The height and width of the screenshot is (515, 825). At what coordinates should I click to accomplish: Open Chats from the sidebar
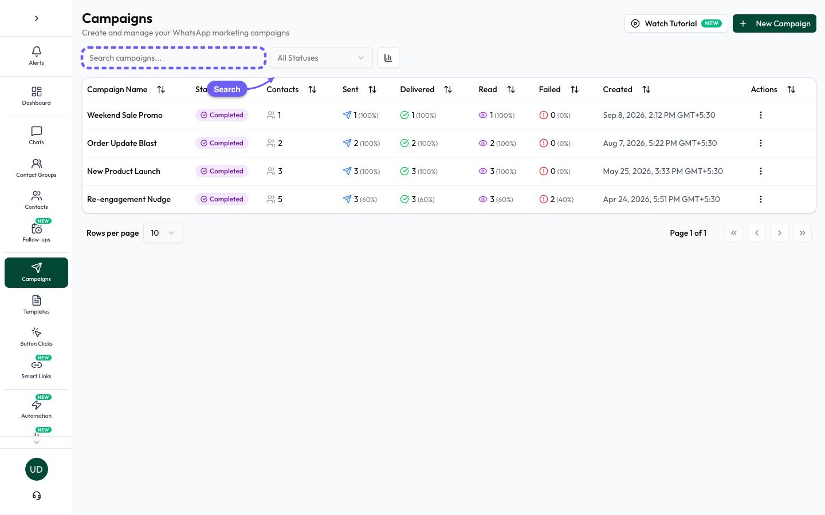(x=36, y=136)
